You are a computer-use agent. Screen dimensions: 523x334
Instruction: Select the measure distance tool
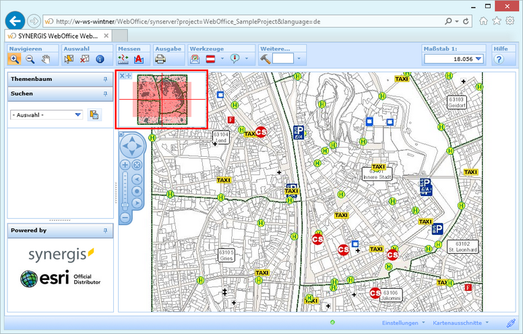[123, 59]
